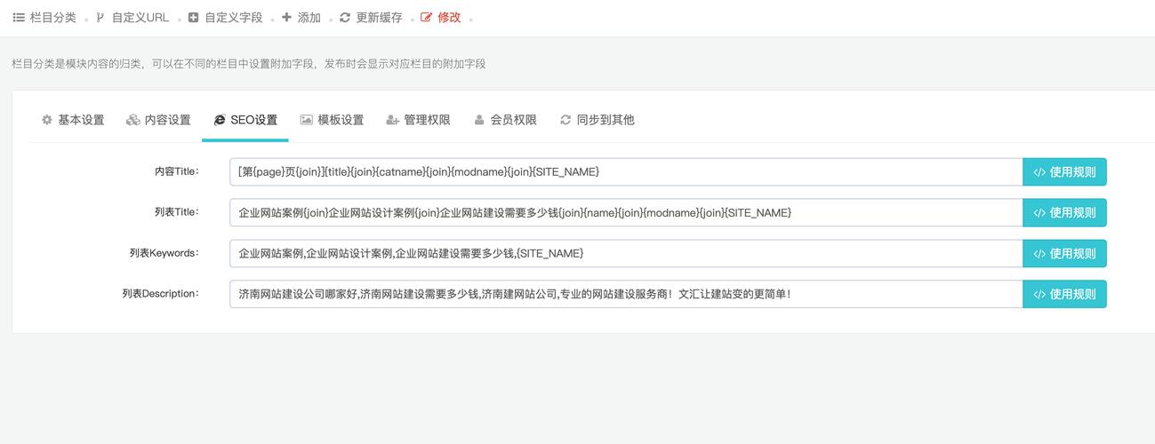1155x444 pixels.
Task: Switch to the 基本设置 tab
Action: point(73,120)
